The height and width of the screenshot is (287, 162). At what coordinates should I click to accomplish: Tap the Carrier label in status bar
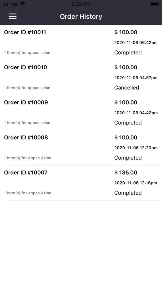click(10, 4)
